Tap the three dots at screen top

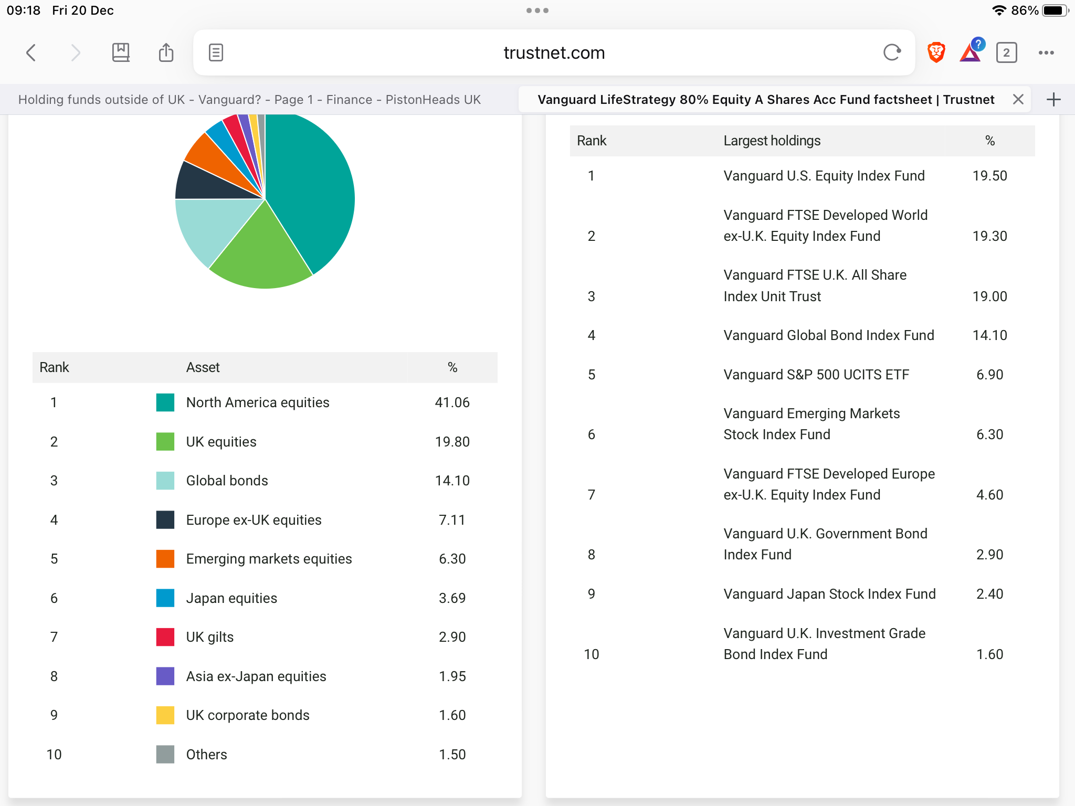coord(537,10)
